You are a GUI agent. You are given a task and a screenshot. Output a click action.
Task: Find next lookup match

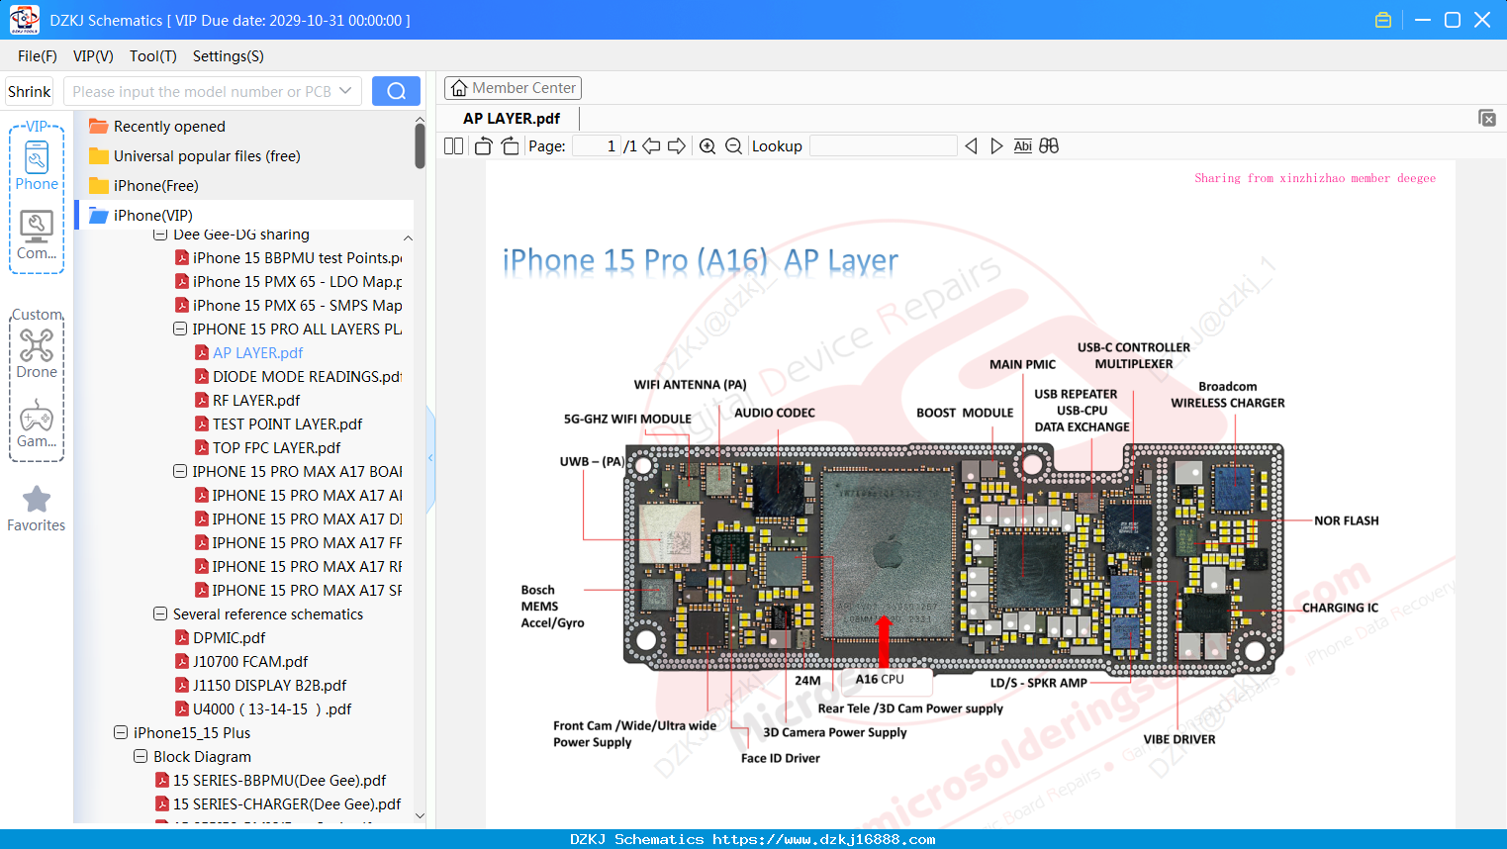point(996,146)
